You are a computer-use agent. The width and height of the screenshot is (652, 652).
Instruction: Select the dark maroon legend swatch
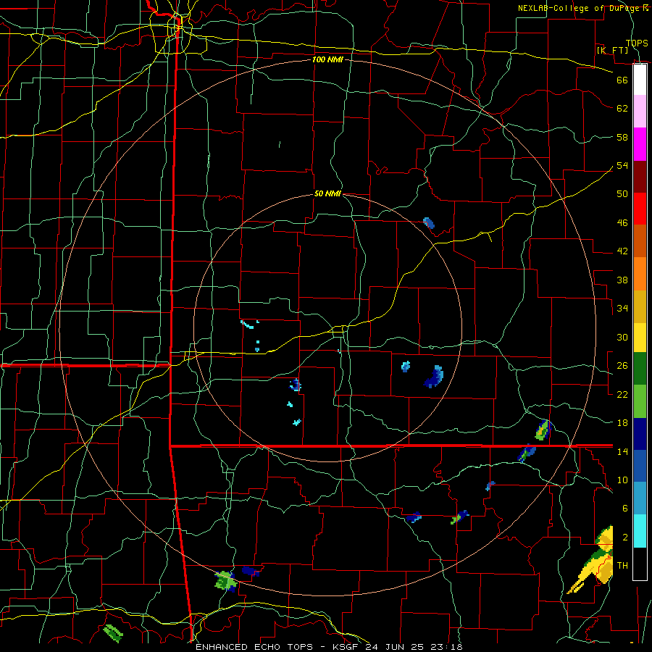[640, 177]
